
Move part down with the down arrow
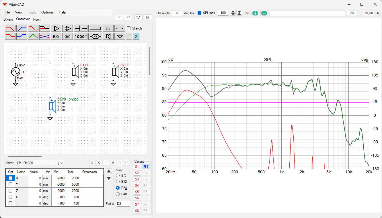tap(109, 178)
